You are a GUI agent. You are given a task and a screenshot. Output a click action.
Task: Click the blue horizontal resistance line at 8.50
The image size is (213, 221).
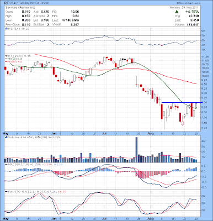point(182,102)
